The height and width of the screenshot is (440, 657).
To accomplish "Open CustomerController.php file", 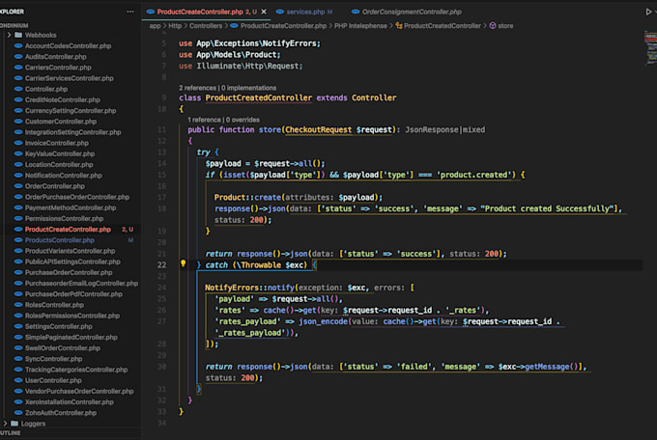I will [x=61, y=122].
